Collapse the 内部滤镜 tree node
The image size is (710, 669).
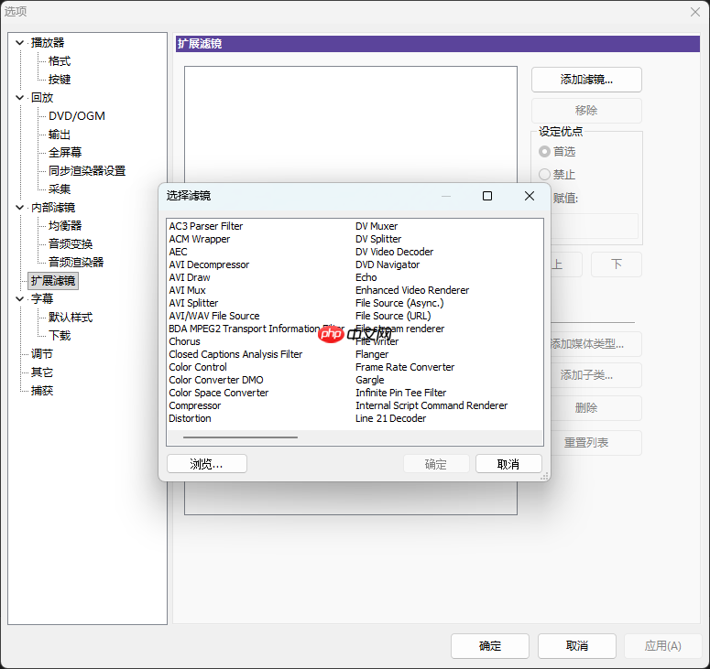click(x=19, y=207)
